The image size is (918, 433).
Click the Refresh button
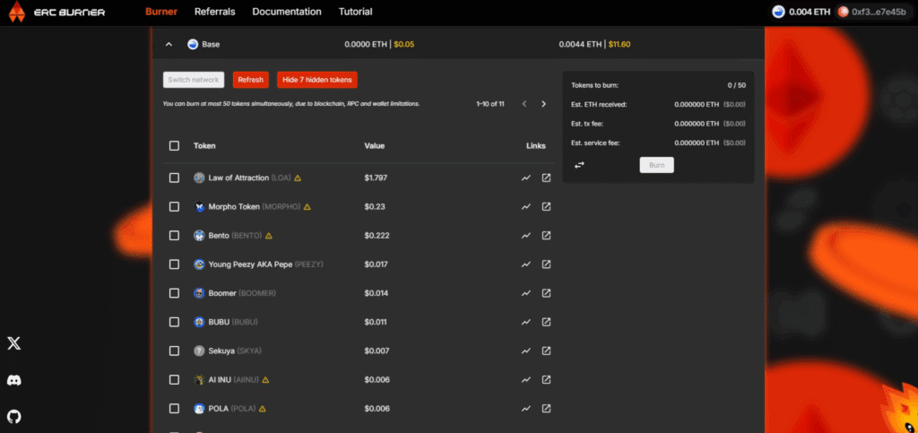coord(251,80)
